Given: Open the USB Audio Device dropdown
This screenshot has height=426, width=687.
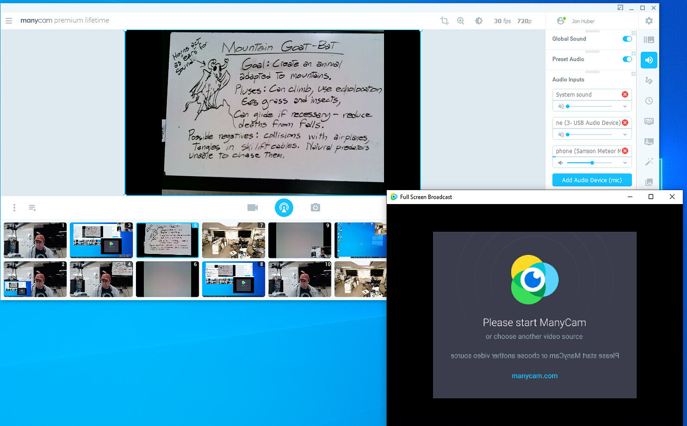Looking at the screenshot, I should pyautogui.click(x=625, y=134).
